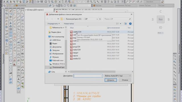Open 'Рабочий стол' in navigation pane

coord(58,60)
